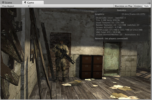Click the right brown filing cabinet
This screenshot has height=100, width=152.
(98, 67)
